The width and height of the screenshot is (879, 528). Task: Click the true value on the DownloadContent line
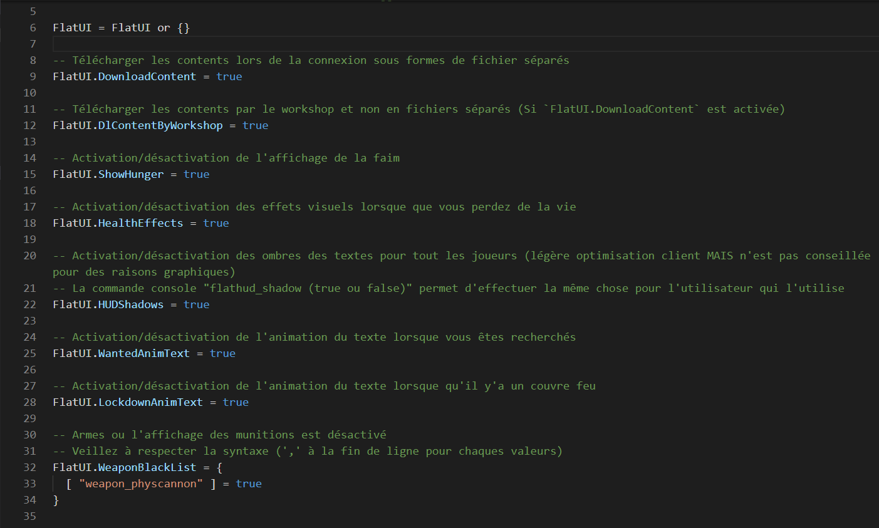(229, 76)
